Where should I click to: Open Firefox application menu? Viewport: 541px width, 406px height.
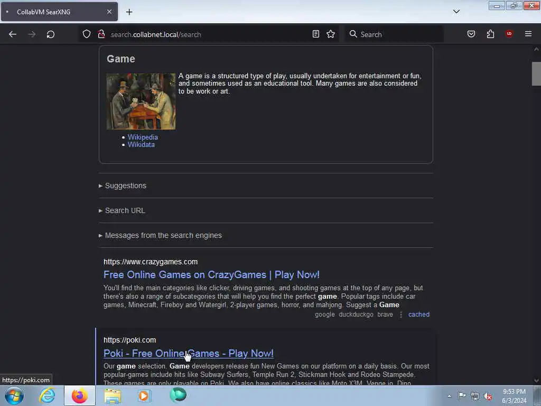tap(528, 34)
